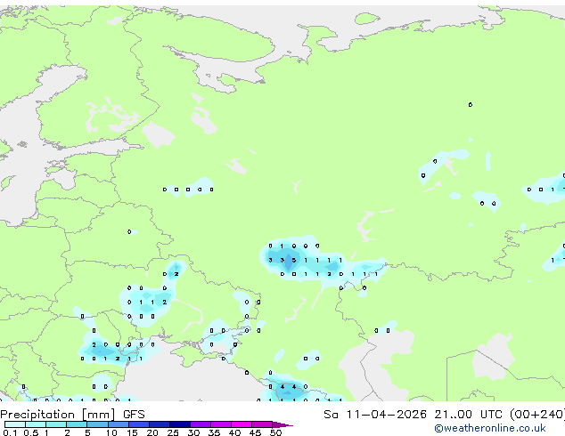Click the '5' precipitation value on map
Viewport: 565px width, 436px height.
pyautogui.click(x=294, y=260)
